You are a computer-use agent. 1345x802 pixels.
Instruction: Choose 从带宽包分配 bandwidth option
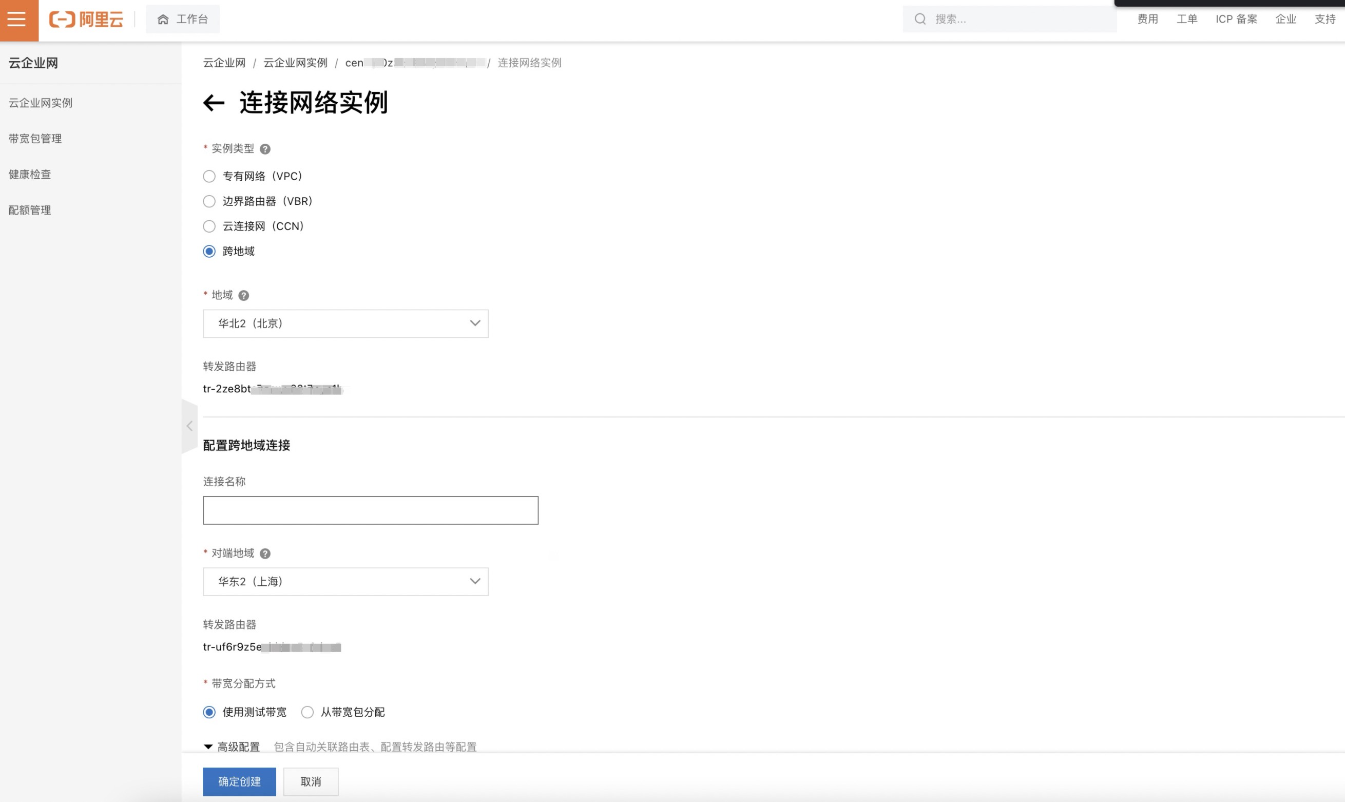point(308,712)
